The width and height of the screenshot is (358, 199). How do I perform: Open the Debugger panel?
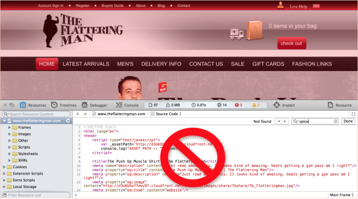point(94,105)
